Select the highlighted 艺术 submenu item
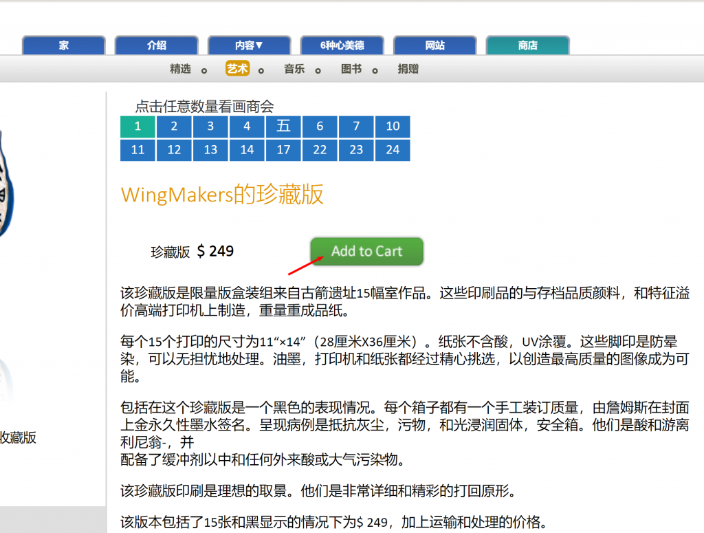Screen dimensions: 704x533 pyautogui.click(x=237, y=68)
